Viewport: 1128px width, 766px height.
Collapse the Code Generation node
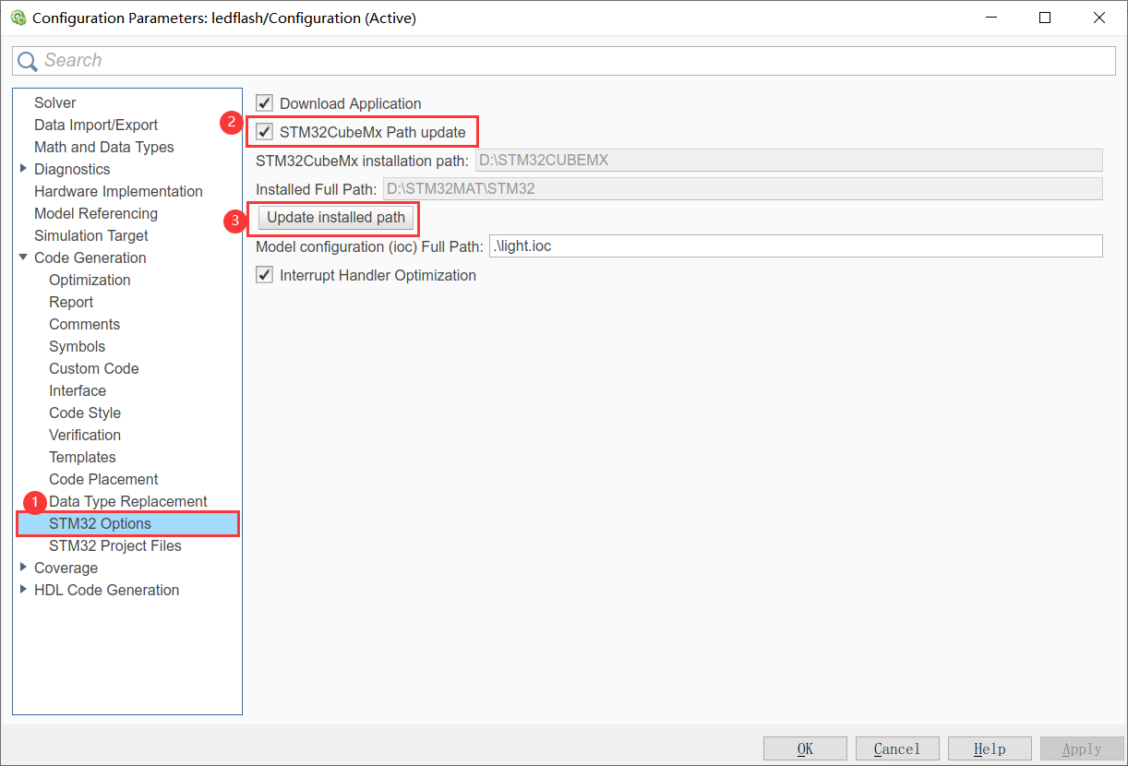(x=23, y=257)
